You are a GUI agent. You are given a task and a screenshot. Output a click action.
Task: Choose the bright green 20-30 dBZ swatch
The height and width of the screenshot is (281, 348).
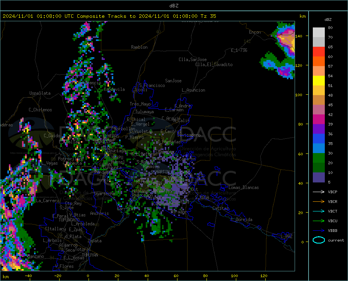coord(319,158)
